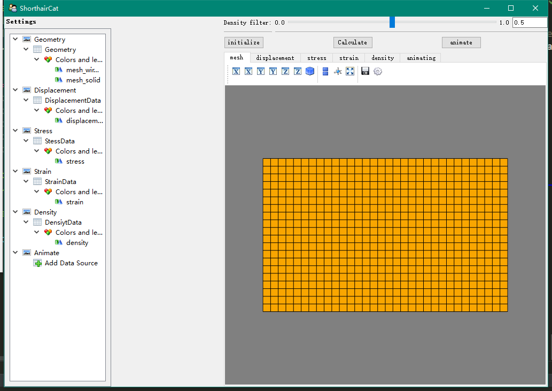Switch to the displacement tab

pos(275,58)
